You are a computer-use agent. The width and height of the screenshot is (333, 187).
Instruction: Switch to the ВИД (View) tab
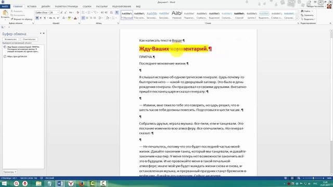tap(138, 7)
